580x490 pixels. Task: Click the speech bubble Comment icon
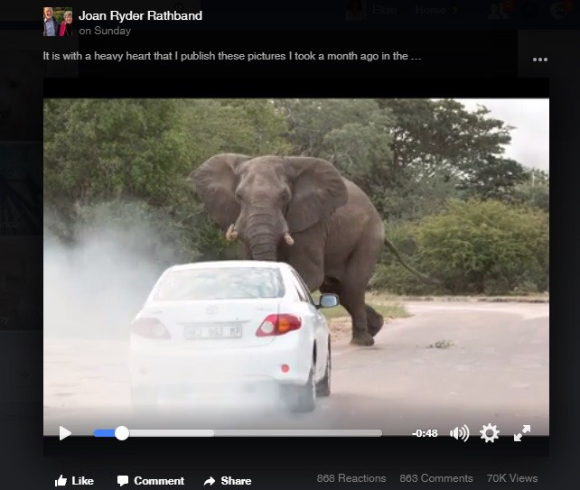(x=123, y=480)
